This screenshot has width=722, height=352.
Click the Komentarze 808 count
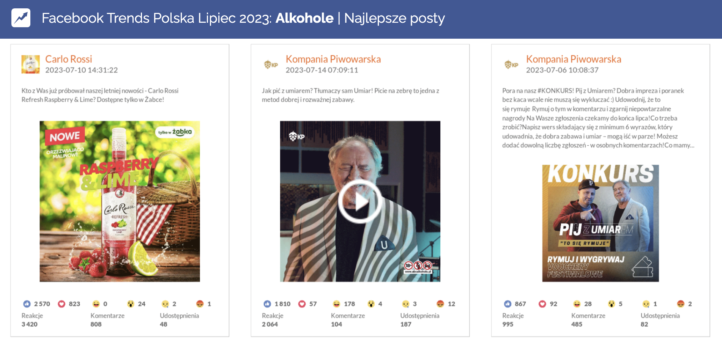tap(96, 324)
